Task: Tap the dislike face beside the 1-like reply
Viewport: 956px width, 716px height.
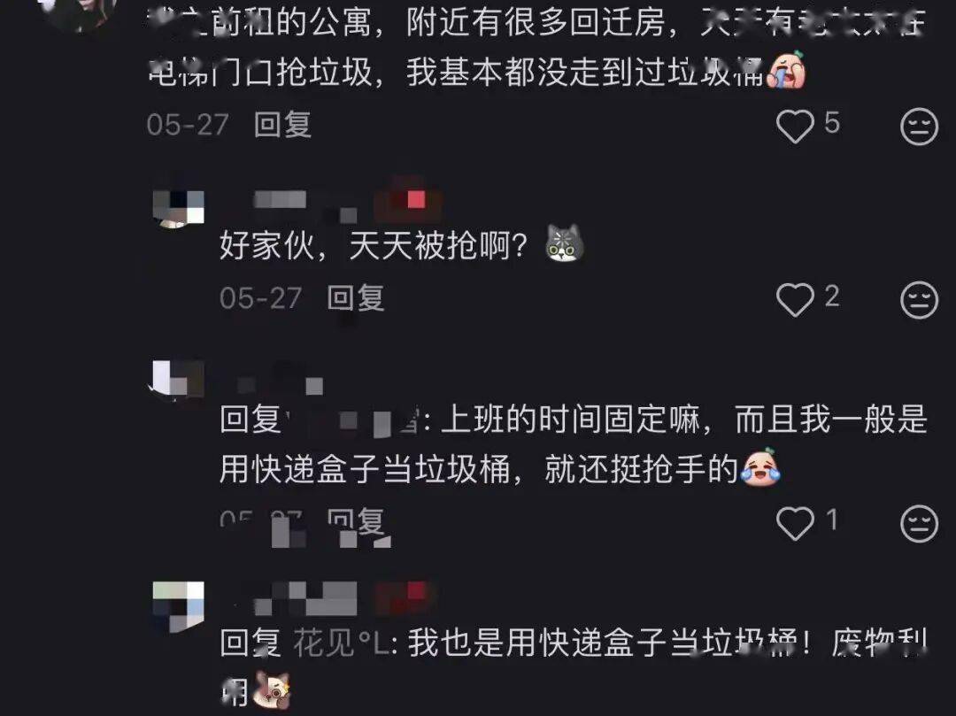Action: coord(919,523)
